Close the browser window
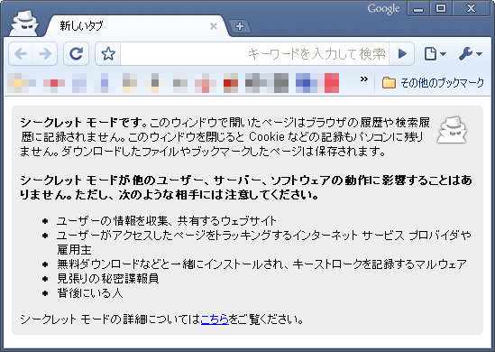Viewport: 495px width, 352px height. click(471, 8)
